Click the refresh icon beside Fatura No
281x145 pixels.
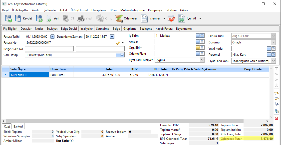pyautogui.click(x=118, y=43)
